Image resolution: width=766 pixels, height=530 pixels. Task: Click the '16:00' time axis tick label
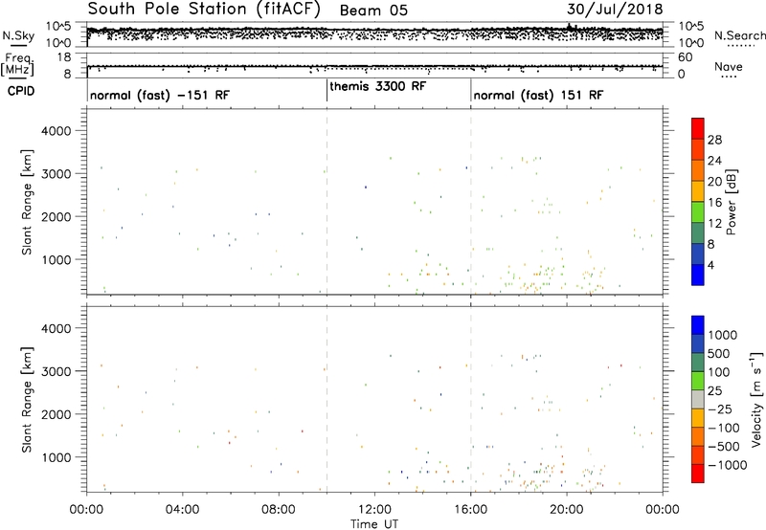coord(471,510)
